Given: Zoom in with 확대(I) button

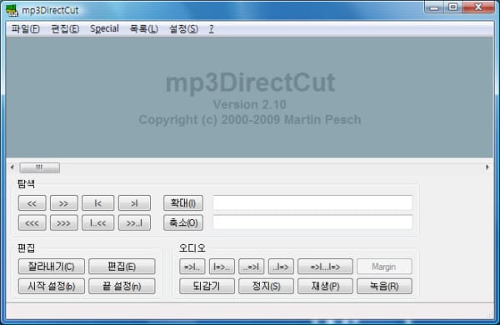Looking at the screenshot, I should point(183,203).
